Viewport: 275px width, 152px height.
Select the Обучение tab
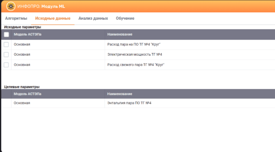[x=125, y=19]
